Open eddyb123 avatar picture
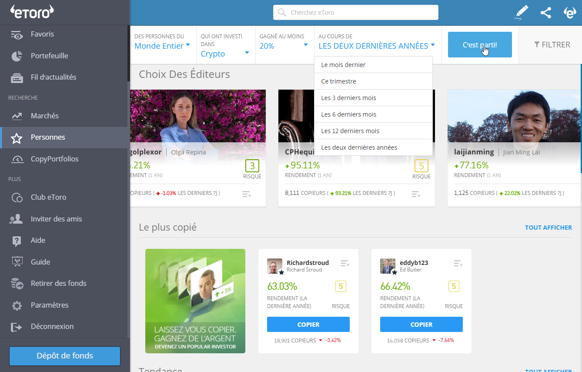Image resolution: width=582 pixels, height=372 pixels. point(388,266)
